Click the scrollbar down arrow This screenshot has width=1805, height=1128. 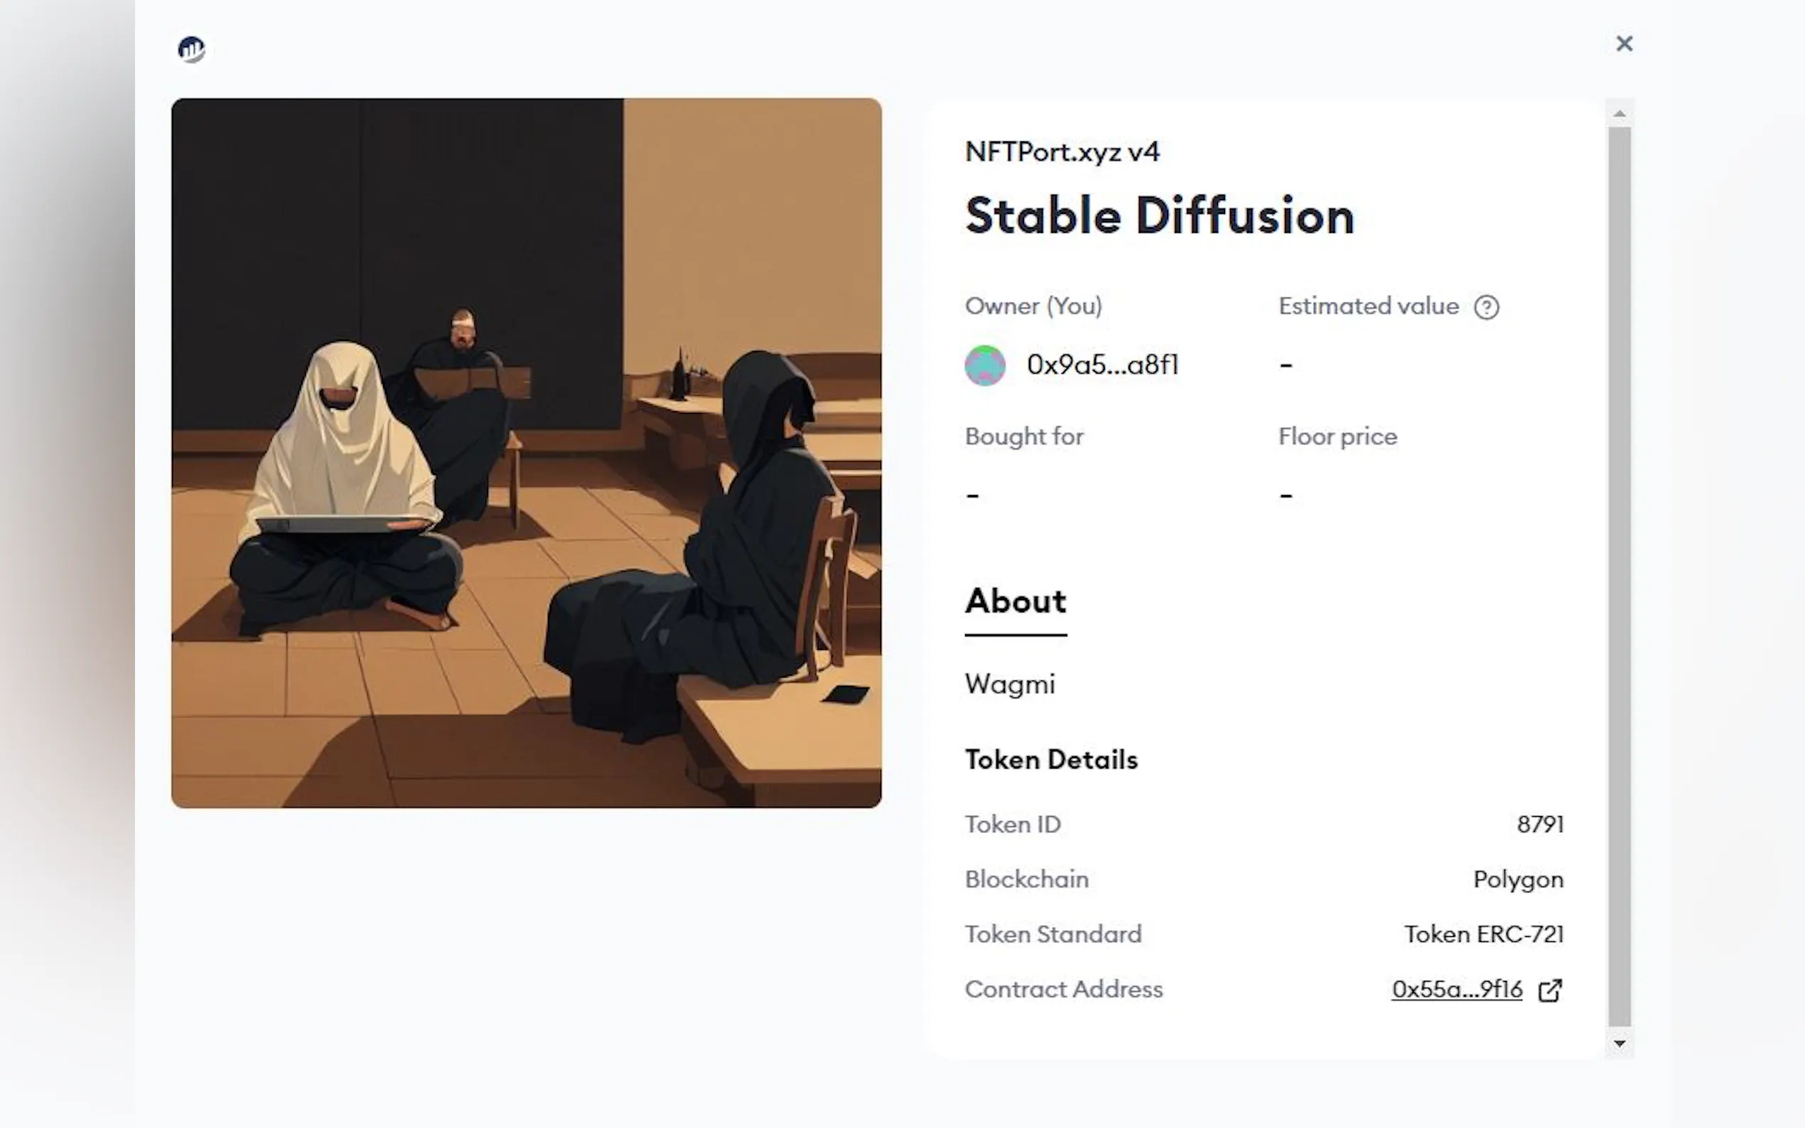1618,1043
